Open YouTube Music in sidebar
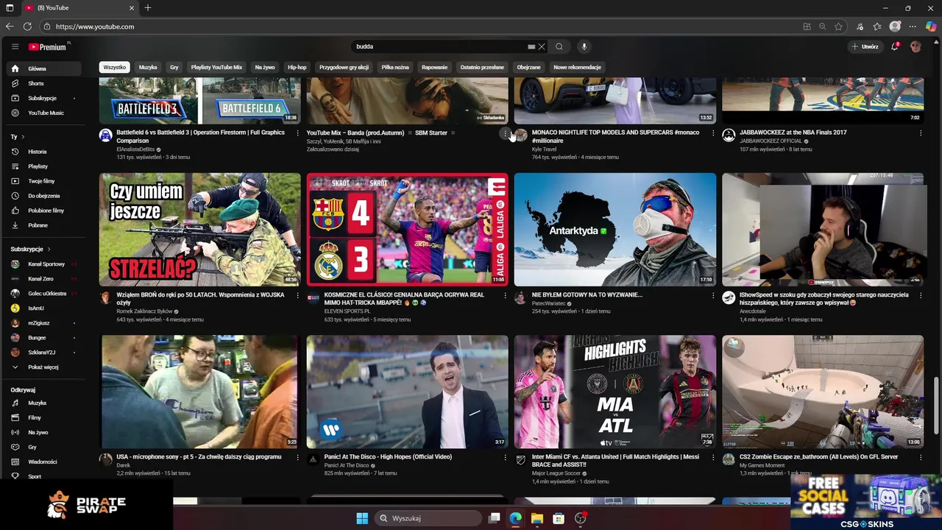942x530 pixels. [x=45, y=113]
